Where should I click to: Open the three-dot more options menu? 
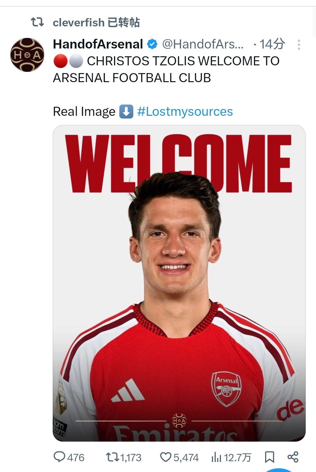click(x=299, y=45)
